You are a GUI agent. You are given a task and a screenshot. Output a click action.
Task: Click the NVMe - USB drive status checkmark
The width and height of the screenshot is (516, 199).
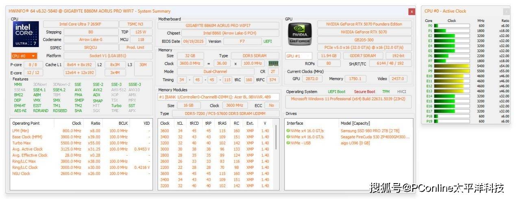point(288,143)
